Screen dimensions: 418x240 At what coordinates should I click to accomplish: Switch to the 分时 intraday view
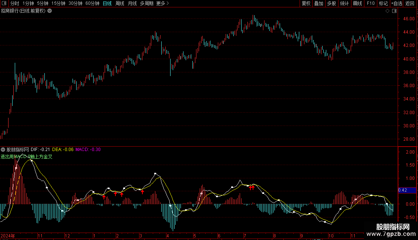pyautogui.click(x=15, y=3)
